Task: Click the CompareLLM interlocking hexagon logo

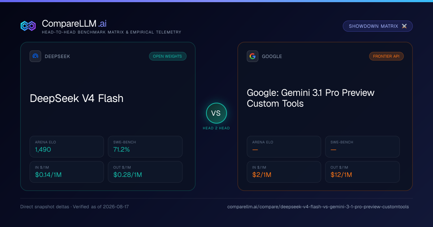Action: click(x=28, y=26)
